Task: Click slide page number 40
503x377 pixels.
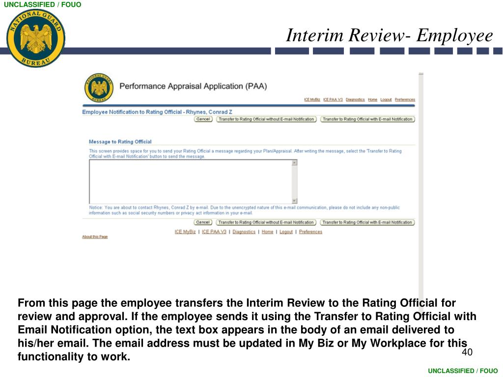Action: coord(467,352)
